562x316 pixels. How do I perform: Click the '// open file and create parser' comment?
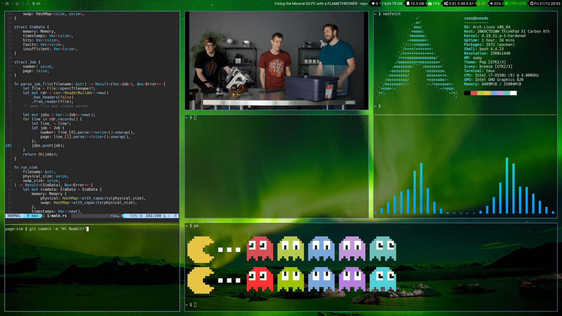(x=56, y=106)
